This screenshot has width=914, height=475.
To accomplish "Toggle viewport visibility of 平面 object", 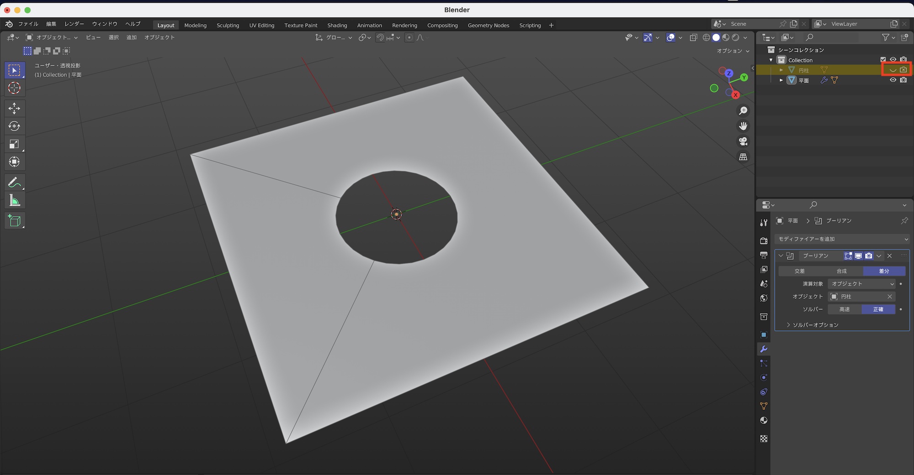I will (893, 80).
